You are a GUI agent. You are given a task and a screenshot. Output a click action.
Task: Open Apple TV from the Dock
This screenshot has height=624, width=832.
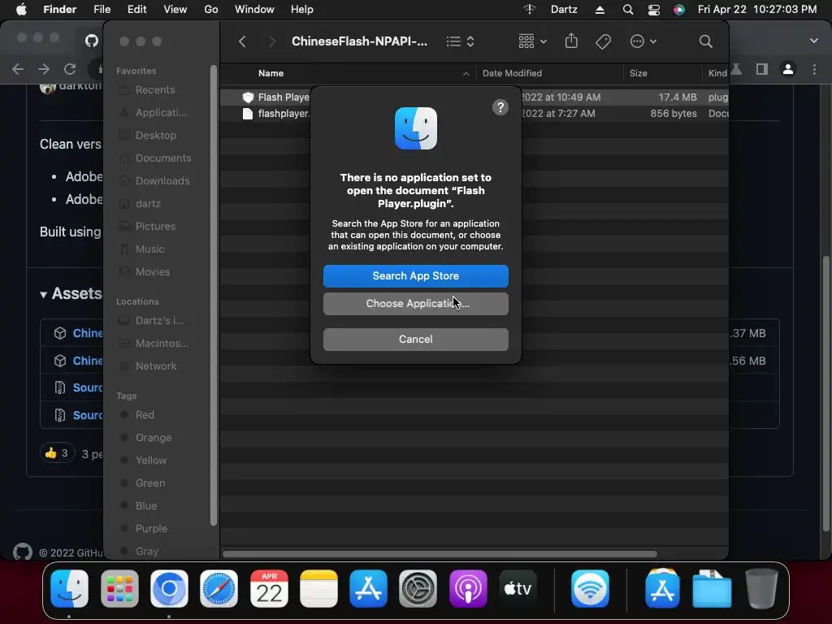518,588
